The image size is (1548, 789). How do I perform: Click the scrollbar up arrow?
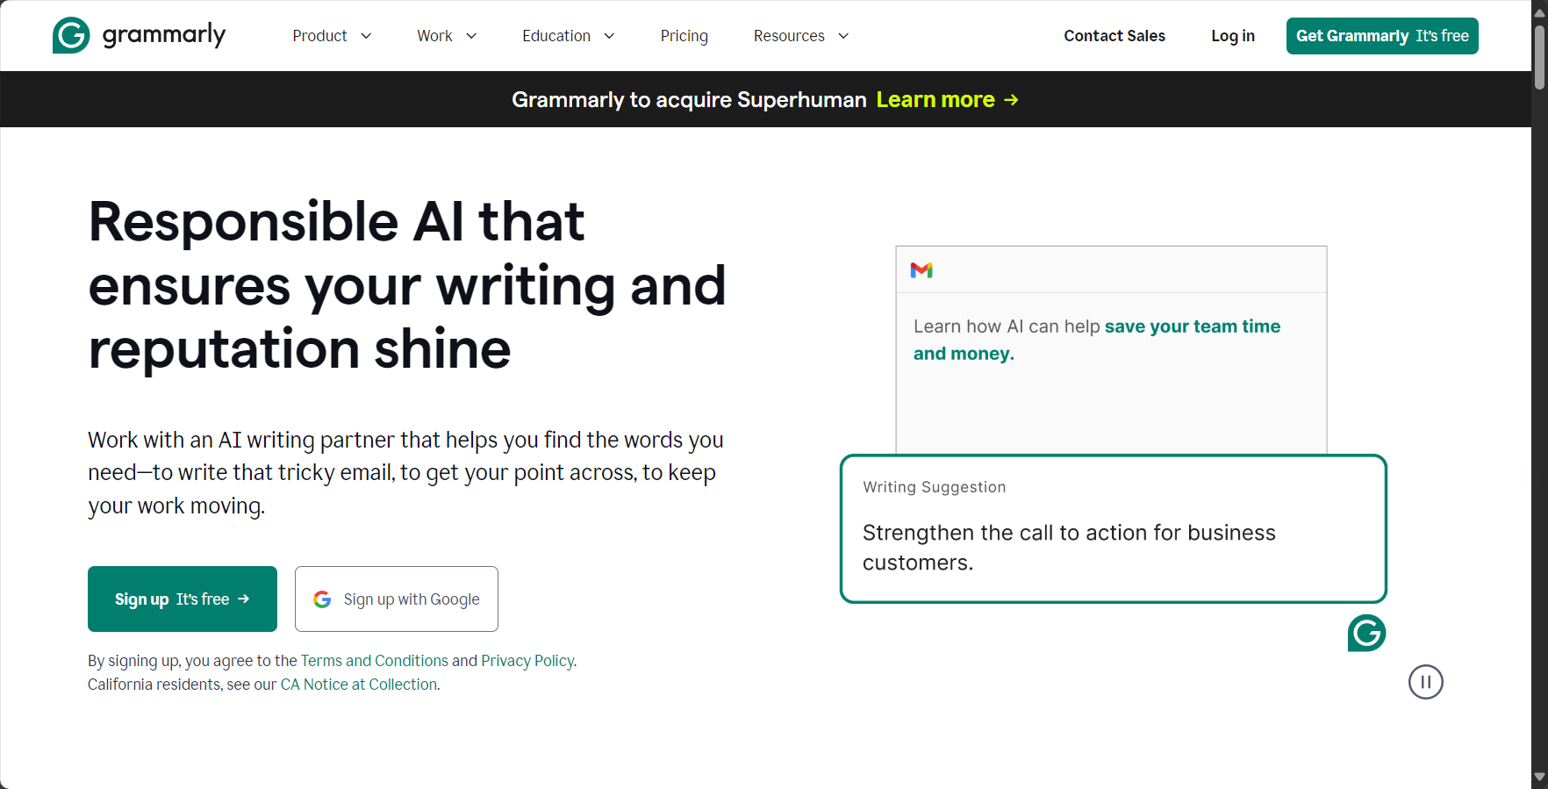1539,12
